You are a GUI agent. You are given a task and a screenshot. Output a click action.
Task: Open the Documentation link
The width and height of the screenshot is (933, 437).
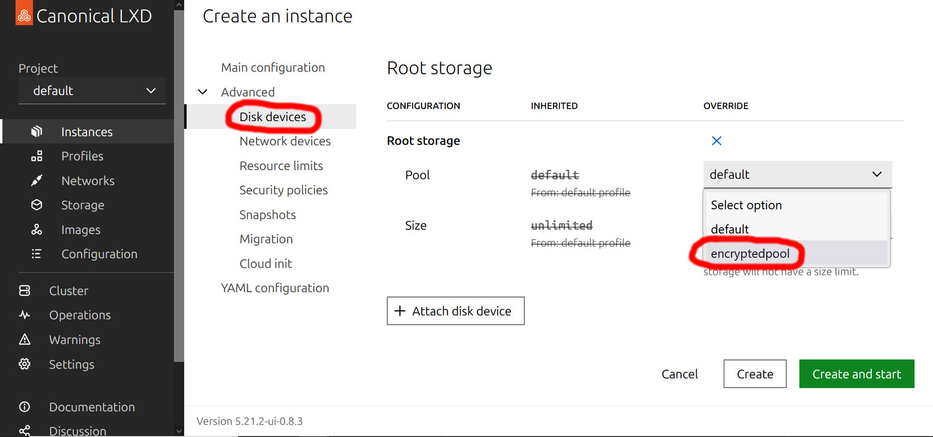pos(92,407)
